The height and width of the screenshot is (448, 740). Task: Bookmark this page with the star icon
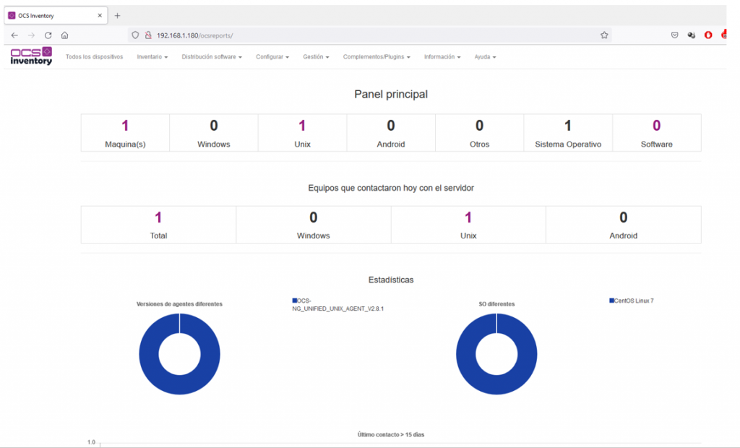(604, 35)
